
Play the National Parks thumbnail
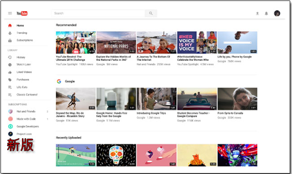pyautogui.click(x=116, y=42)
